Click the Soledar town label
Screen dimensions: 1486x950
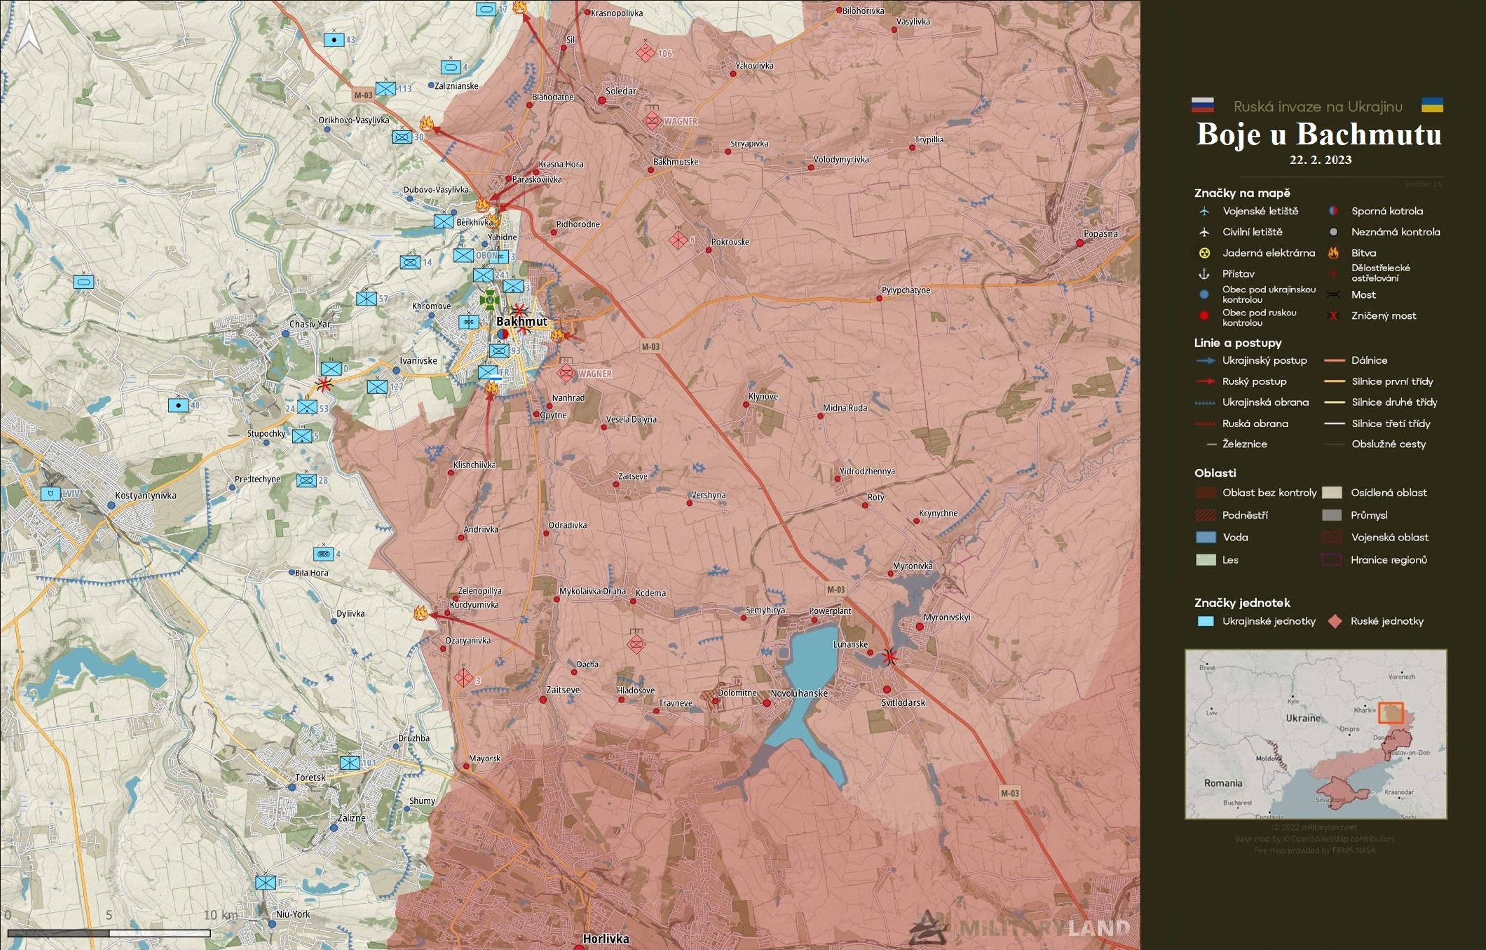coord(621,91)
